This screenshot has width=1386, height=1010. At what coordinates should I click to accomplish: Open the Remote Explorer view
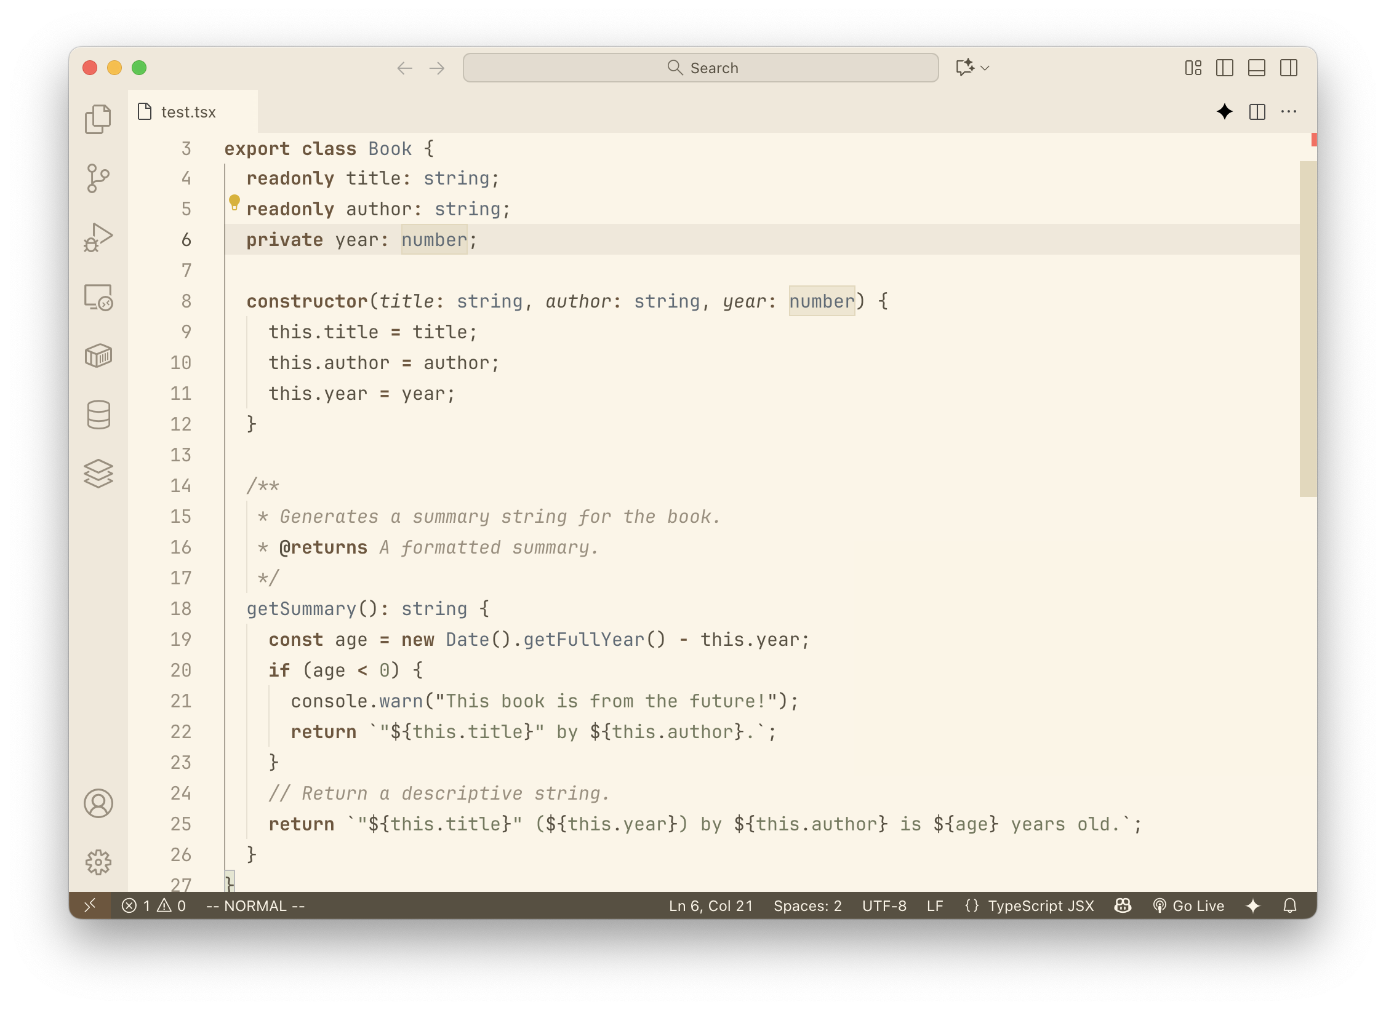tap(98, 296)
